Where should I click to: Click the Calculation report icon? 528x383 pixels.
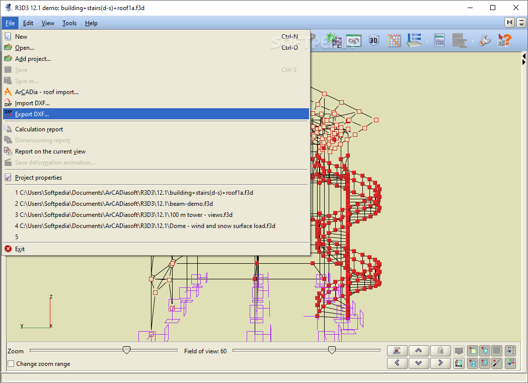point(8,129)
